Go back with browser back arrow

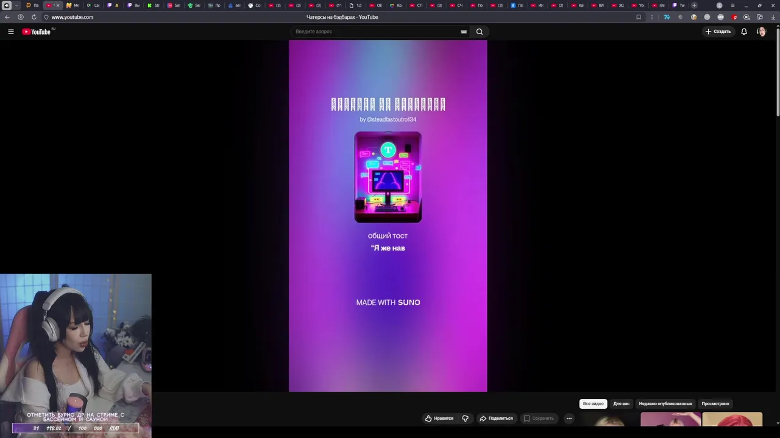point(7,17)
